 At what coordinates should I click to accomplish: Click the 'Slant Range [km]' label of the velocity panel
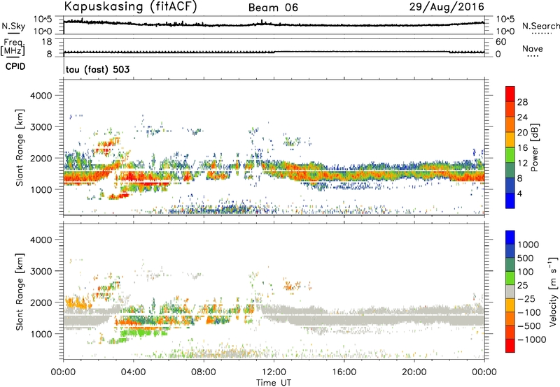click(20, 291)
